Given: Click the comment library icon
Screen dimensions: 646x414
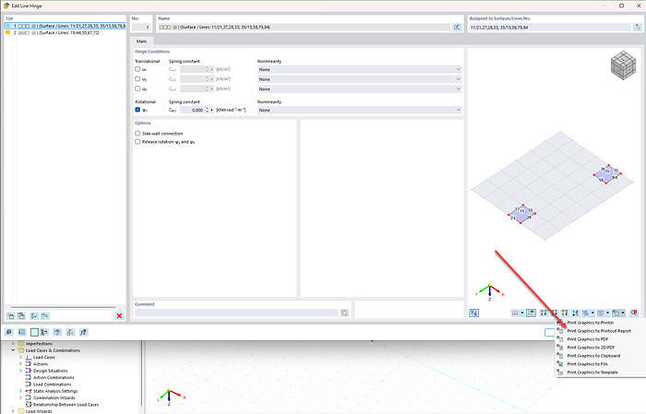Looking at the screenshot, I should coord(343,313).
